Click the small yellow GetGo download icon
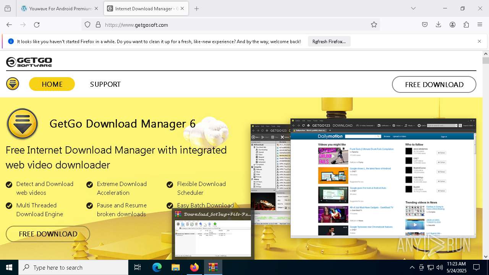 coord(13,84)
